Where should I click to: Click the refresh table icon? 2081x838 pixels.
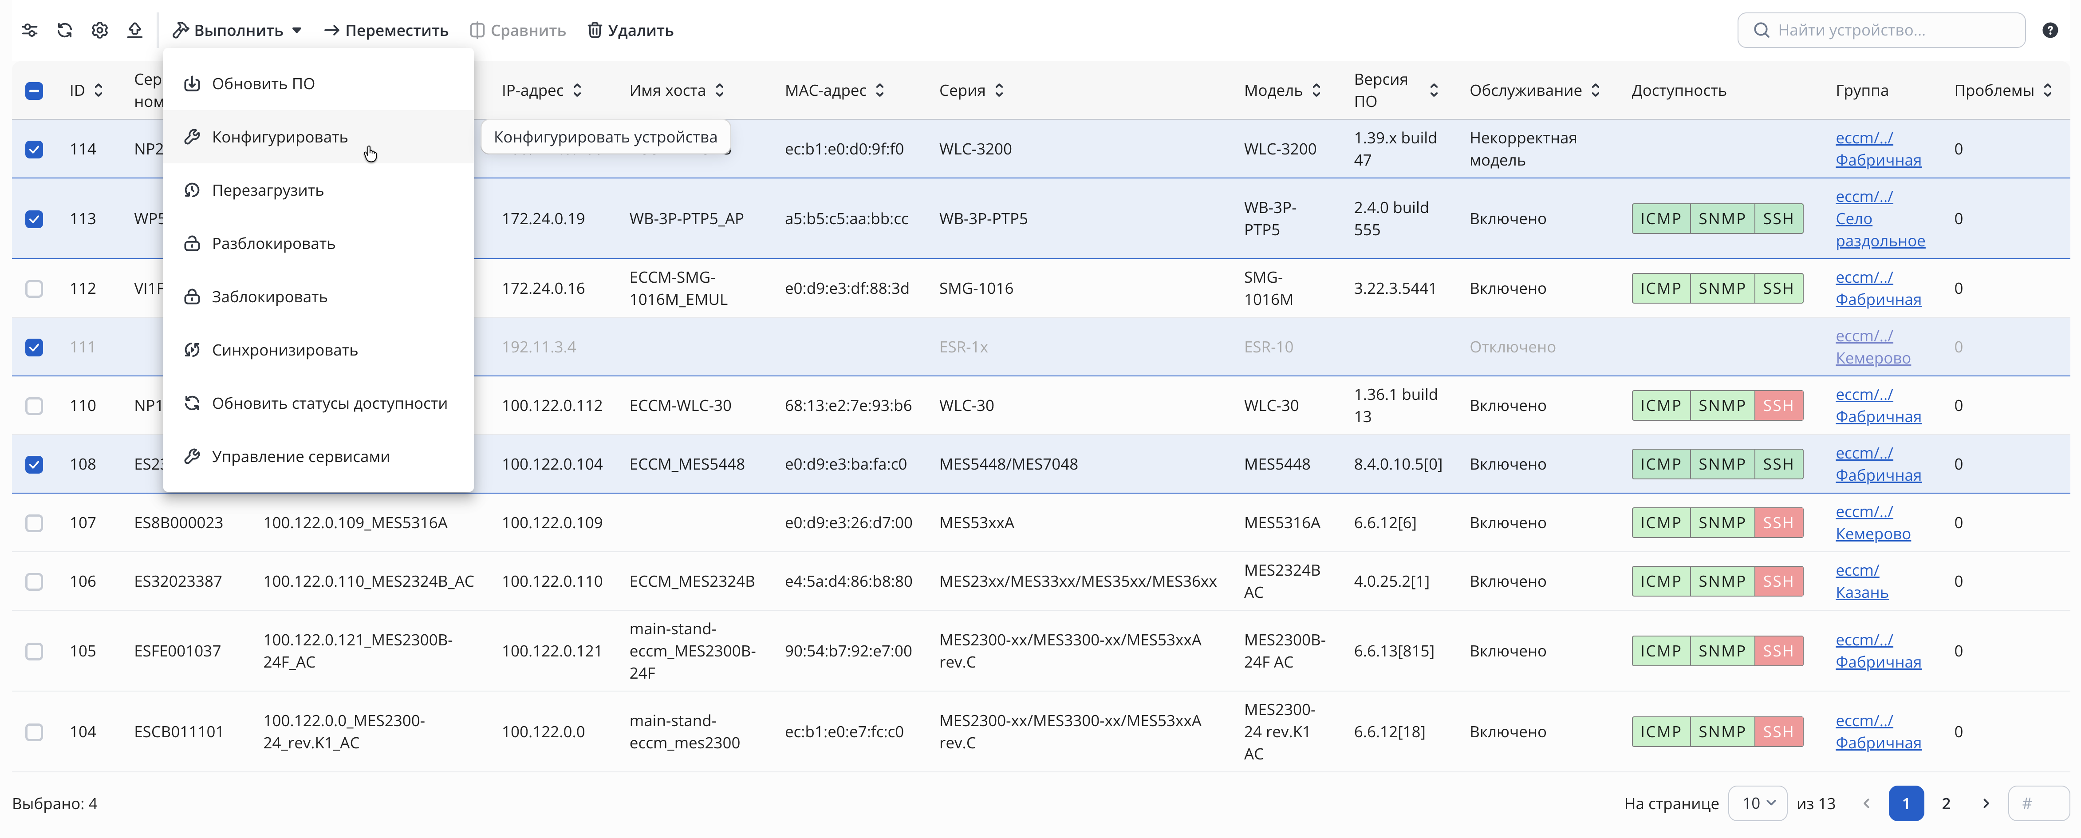click(x=65, y=31)
